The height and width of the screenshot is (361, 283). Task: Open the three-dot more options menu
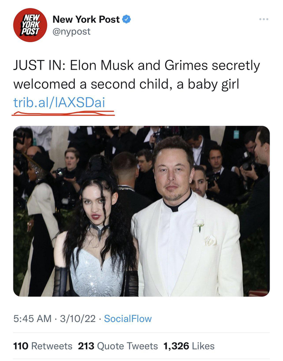pyautogui.click(x=264, y=19)
